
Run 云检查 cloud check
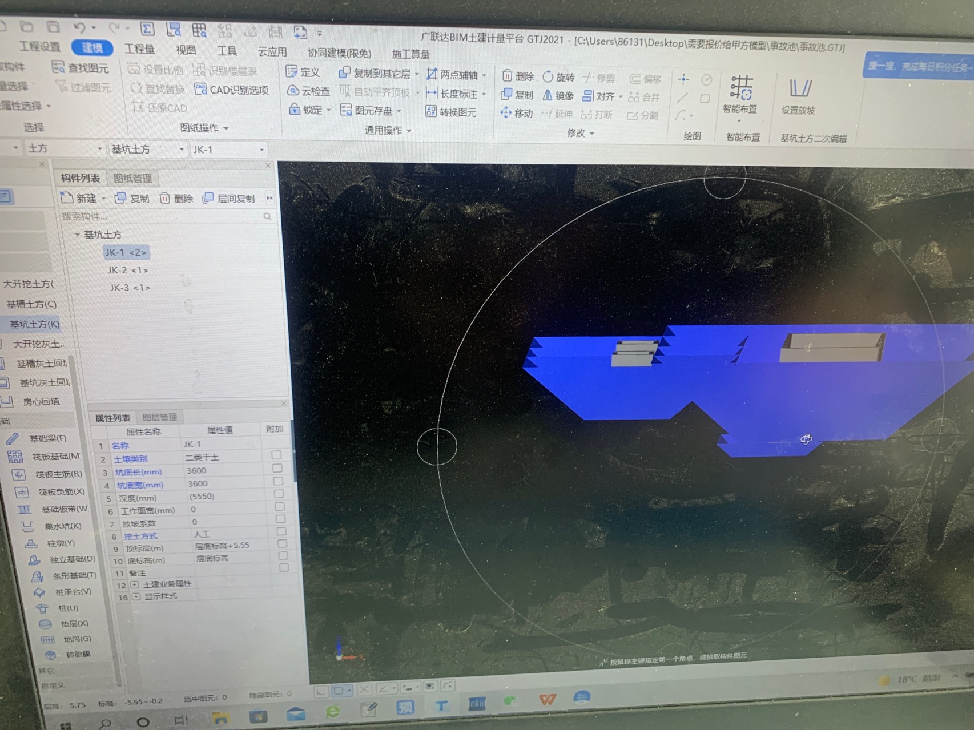[308, 91]
